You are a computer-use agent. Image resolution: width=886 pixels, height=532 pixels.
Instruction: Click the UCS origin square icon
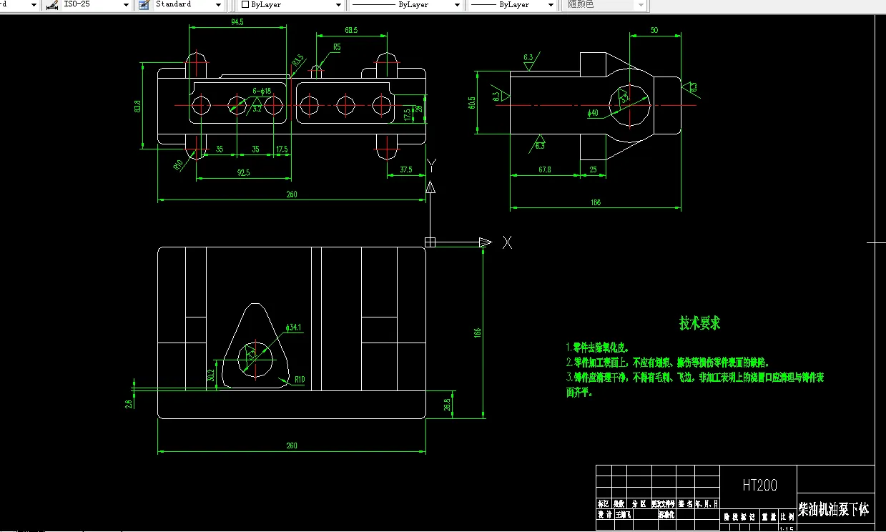point(430,242)
